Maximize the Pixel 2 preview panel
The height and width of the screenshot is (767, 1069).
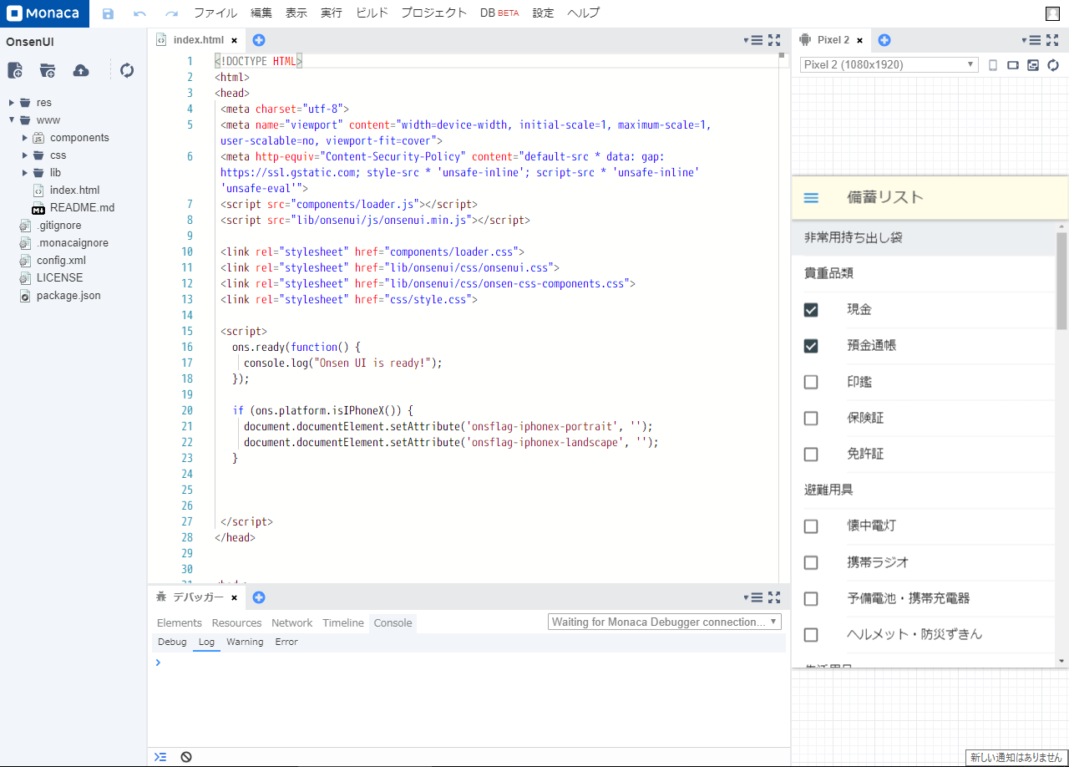coord(1052,39)
